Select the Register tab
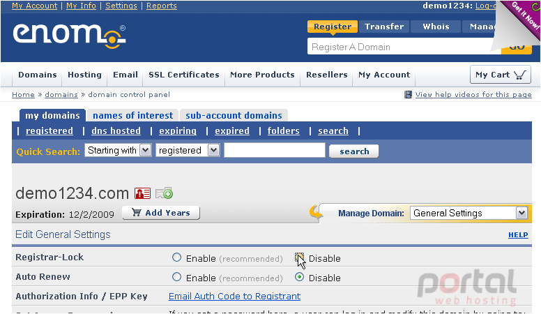 tap(333, 27)
